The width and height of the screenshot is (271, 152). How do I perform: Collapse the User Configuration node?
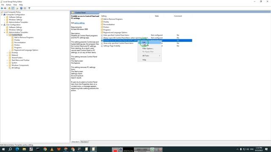(2, 25)
